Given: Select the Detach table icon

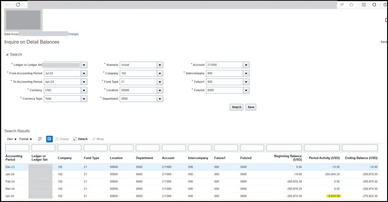Looking at the screenshot, I should click(75, 139).
